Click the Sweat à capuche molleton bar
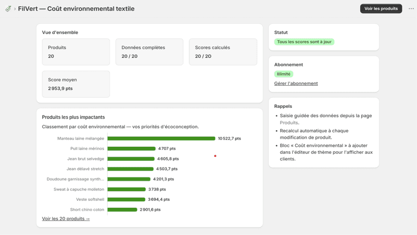Screen dimensions: 417x235 (x=126, y=189)
